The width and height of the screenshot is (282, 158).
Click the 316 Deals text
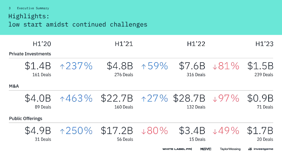click(x=195, y=74)
